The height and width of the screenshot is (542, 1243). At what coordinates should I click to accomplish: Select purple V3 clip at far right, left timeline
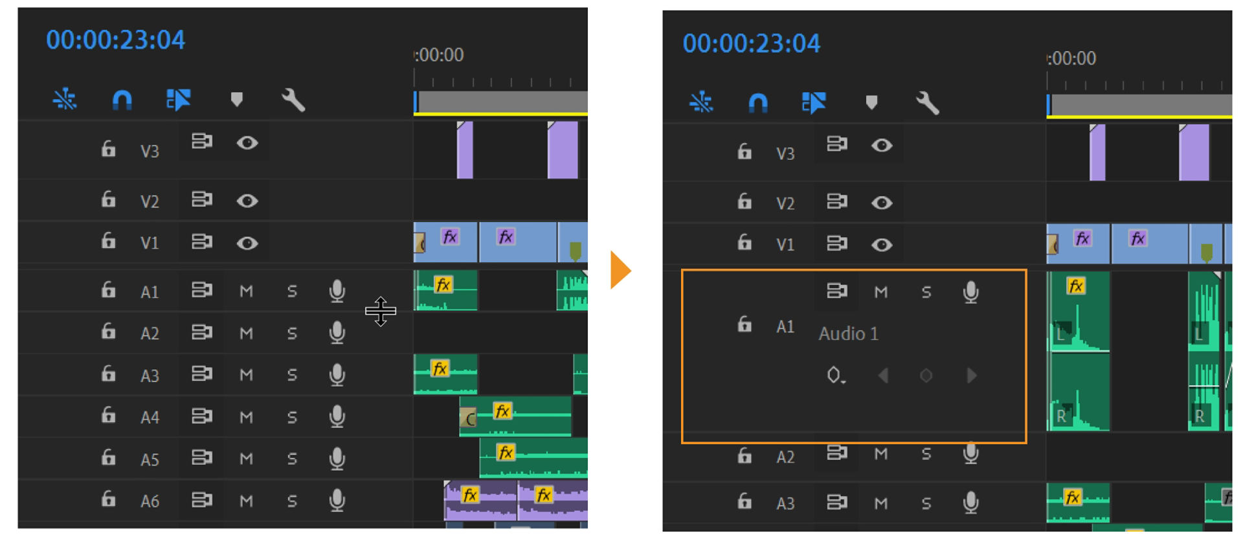point(563,150)
